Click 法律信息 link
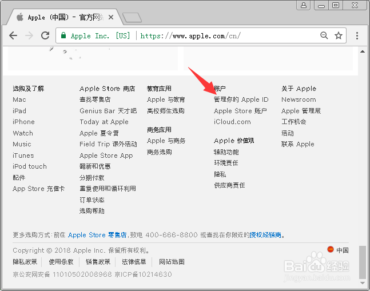 pos(134,262)
